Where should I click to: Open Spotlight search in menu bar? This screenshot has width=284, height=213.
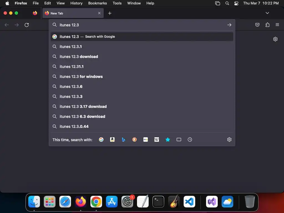(227, 3)
